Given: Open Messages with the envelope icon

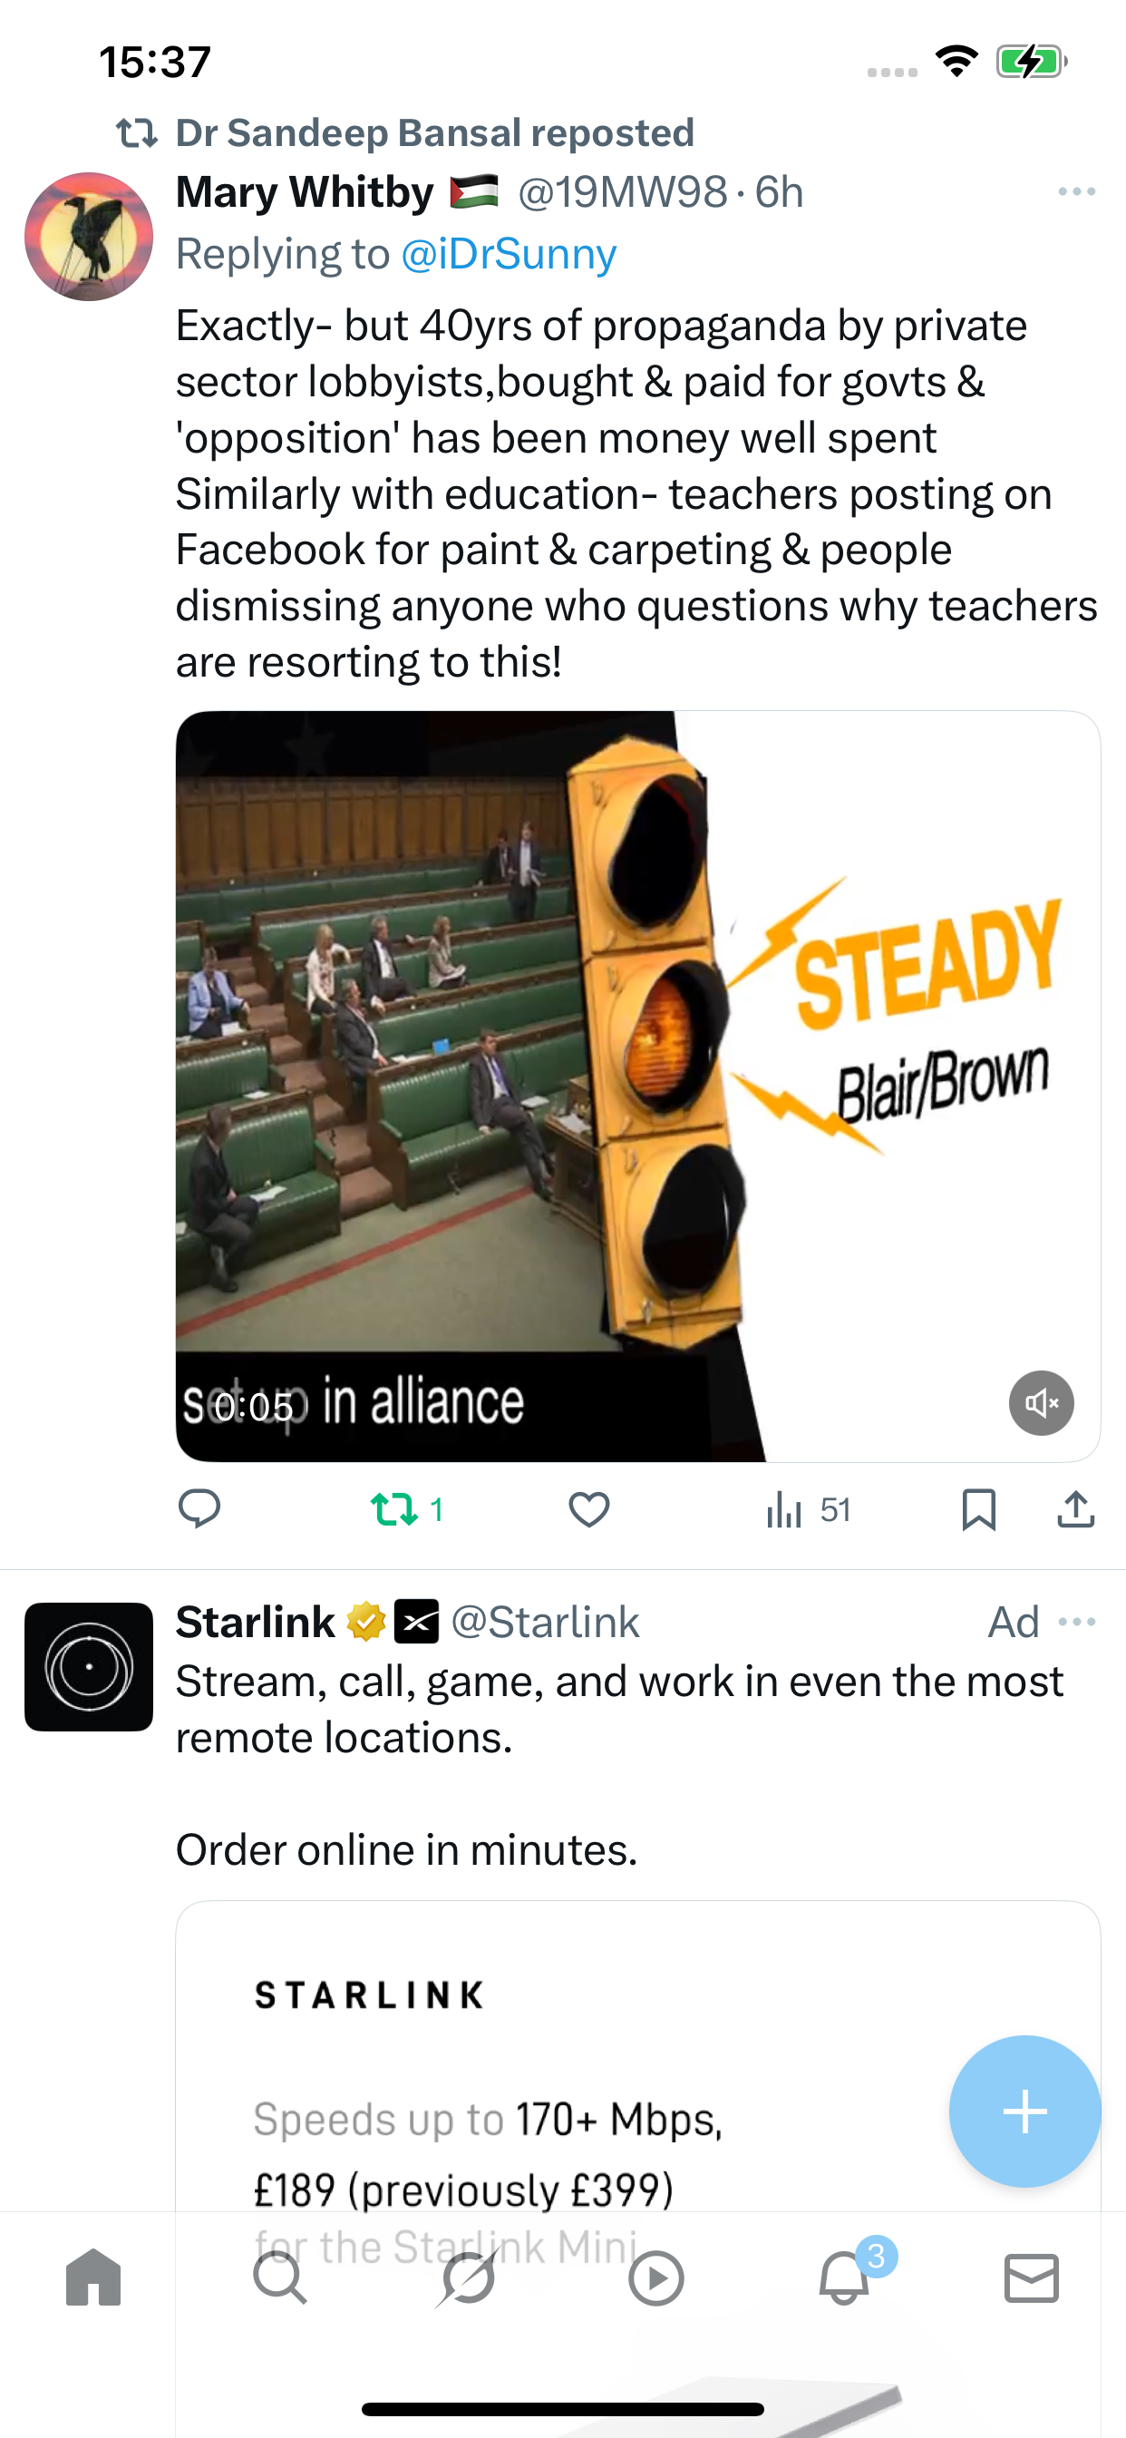Looking at the screenshot, I should pos(1032,2277).
